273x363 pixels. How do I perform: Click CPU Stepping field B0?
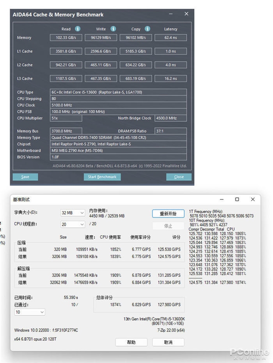pyautogui.click(x=118, y=99)
